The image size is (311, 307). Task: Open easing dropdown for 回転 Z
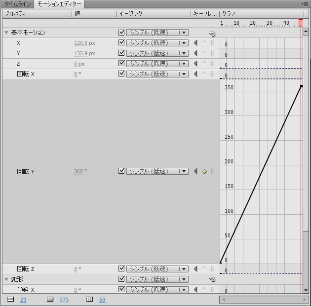(157, 269)
